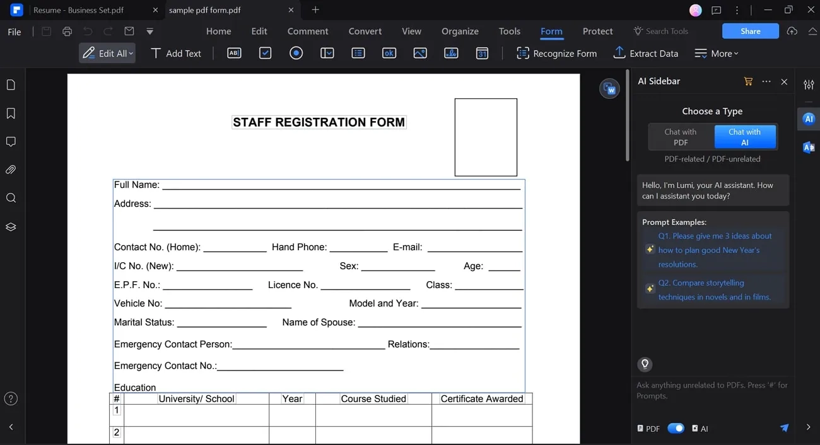Open a new tab with plus icon
This screenshot has height=445, width=820.
(315, 9)
